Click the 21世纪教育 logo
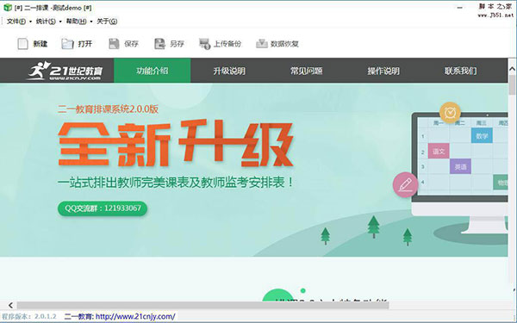 pyautogui.click(x=65, y=71)
